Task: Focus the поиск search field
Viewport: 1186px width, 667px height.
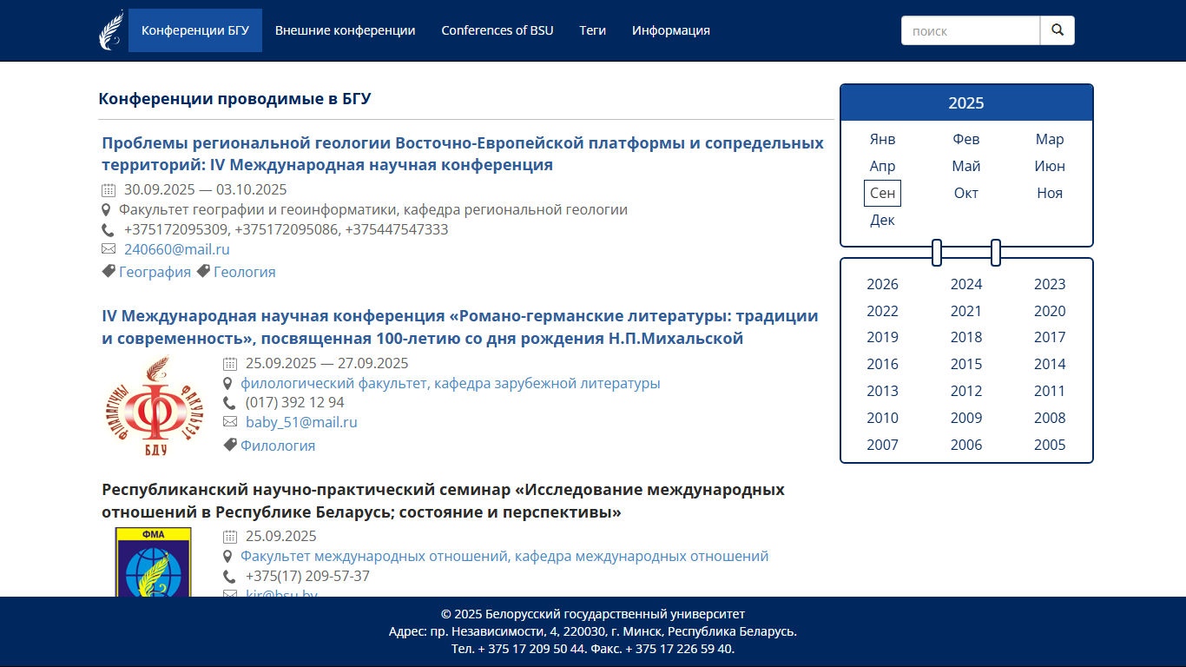Action: coord(971,30)
